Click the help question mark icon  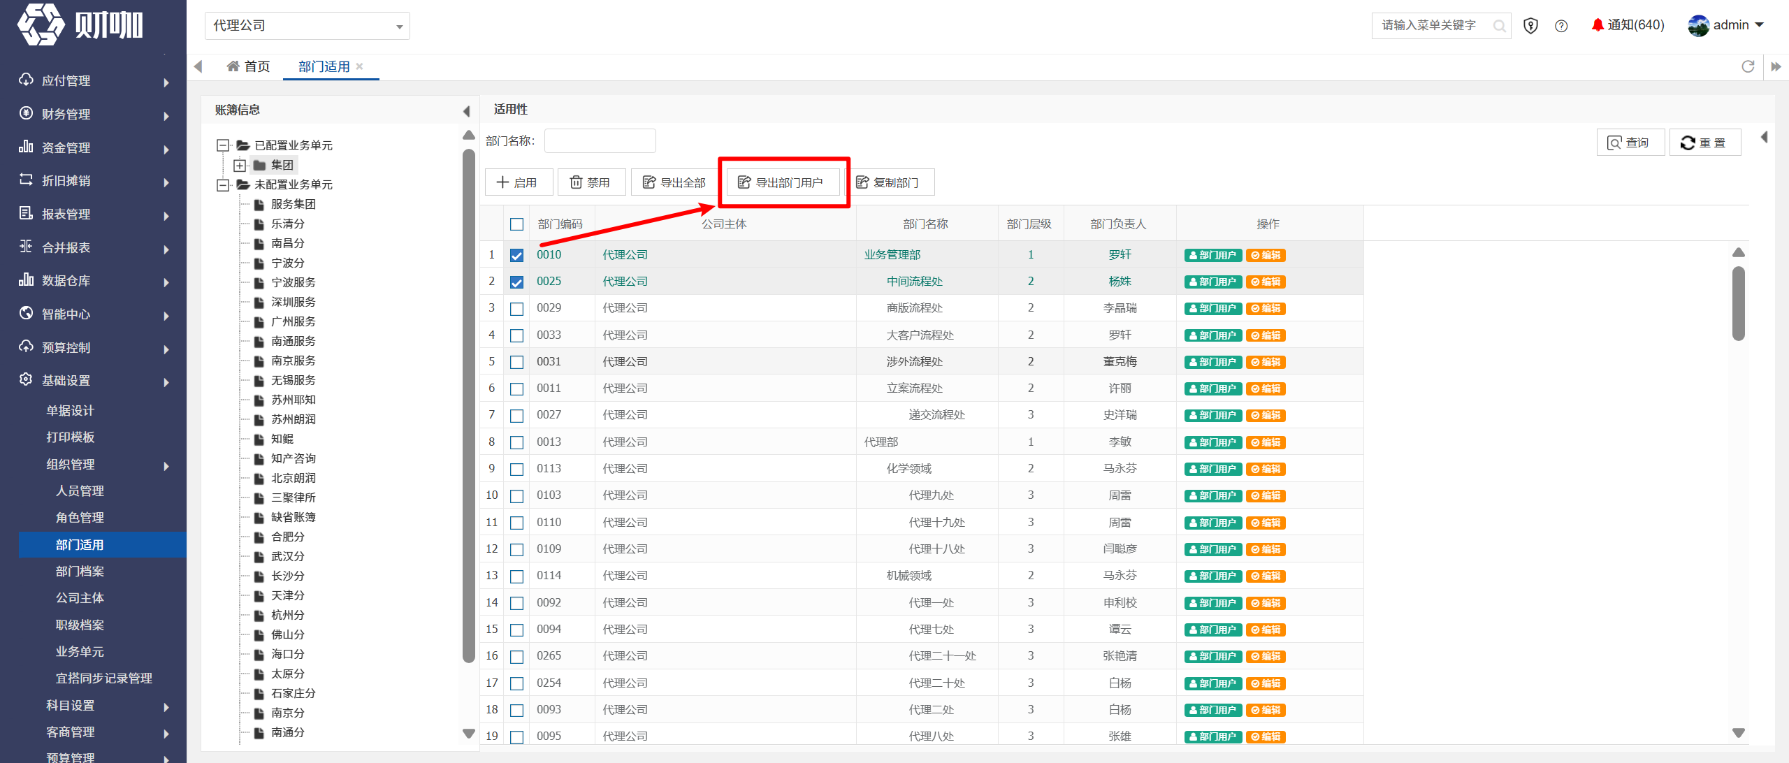click(x=1561, y=26)
